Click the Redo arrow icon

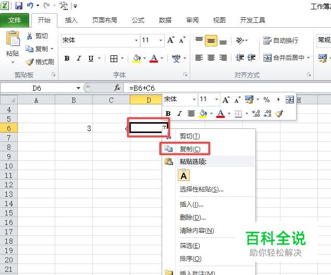coord(46,6)
